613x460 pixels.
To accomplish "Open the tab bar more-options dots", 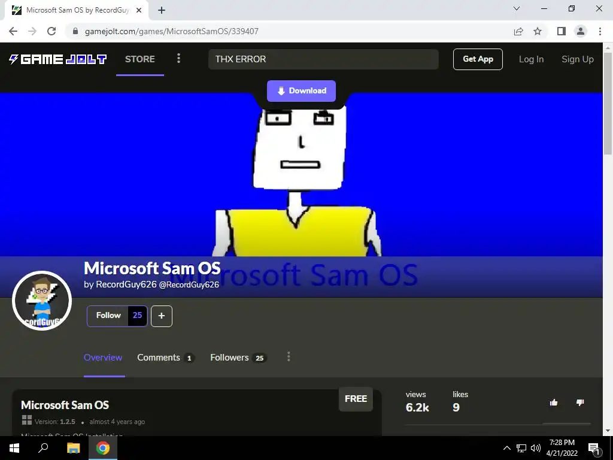I will tap(289, 357).
